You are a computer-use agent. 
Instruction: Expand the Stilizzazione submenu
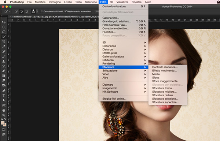[124, 71]
